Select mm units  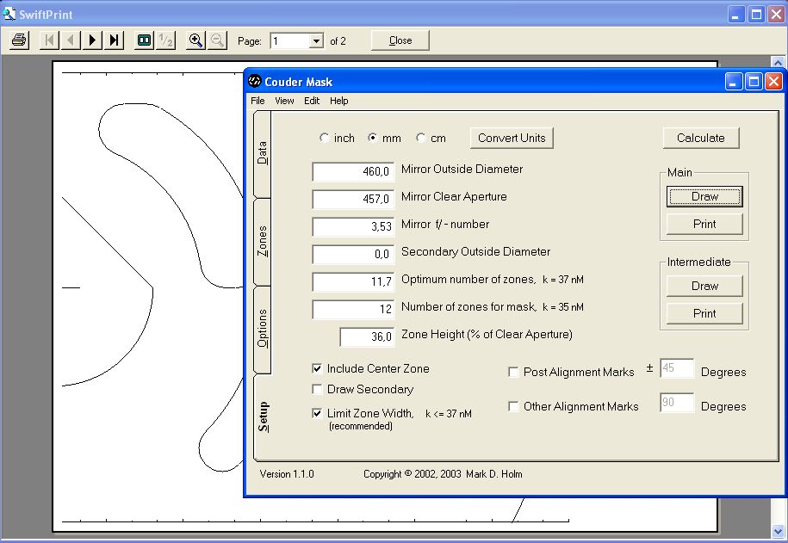pyautogui.click(x=372, y=137)
